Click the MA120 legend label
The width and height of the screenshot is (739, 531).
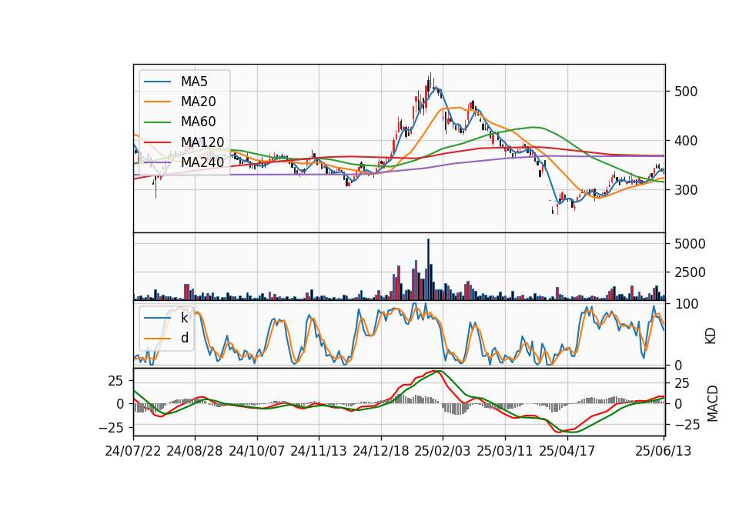click(202, 142)
